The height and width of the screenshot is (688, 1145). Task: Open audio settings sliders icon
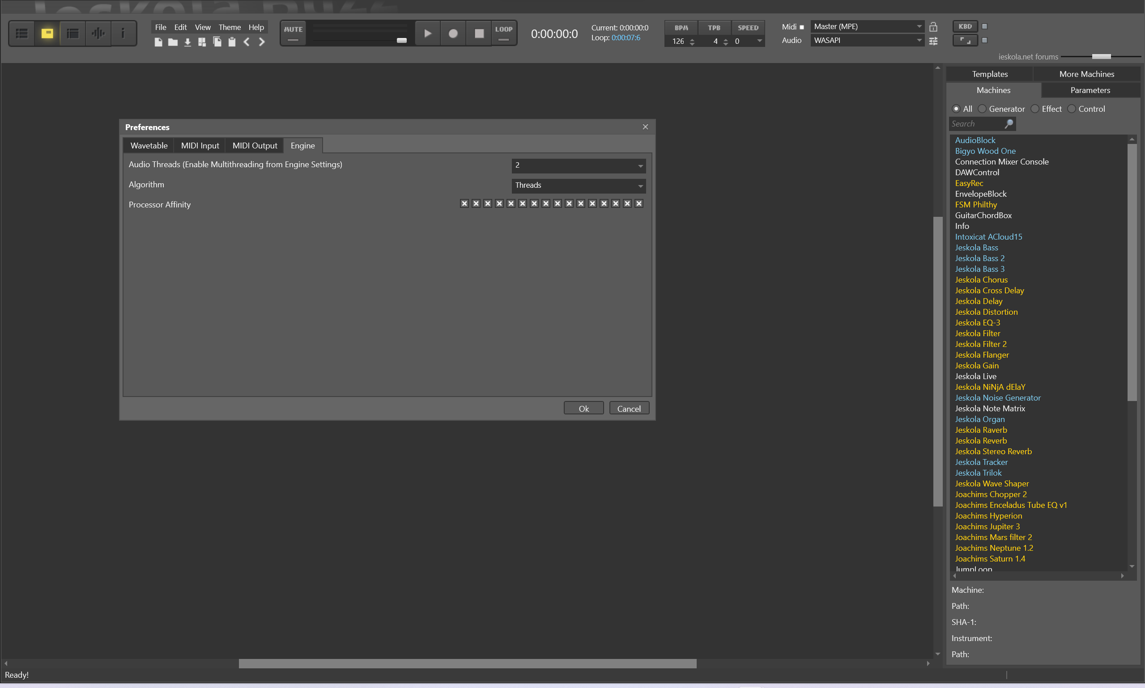click(933, 41)
